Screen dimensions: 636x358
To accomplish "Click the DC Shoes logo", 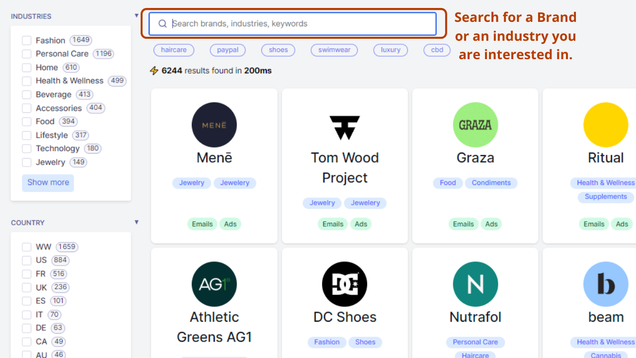I will pyautogui.click(x=345, y=284).
